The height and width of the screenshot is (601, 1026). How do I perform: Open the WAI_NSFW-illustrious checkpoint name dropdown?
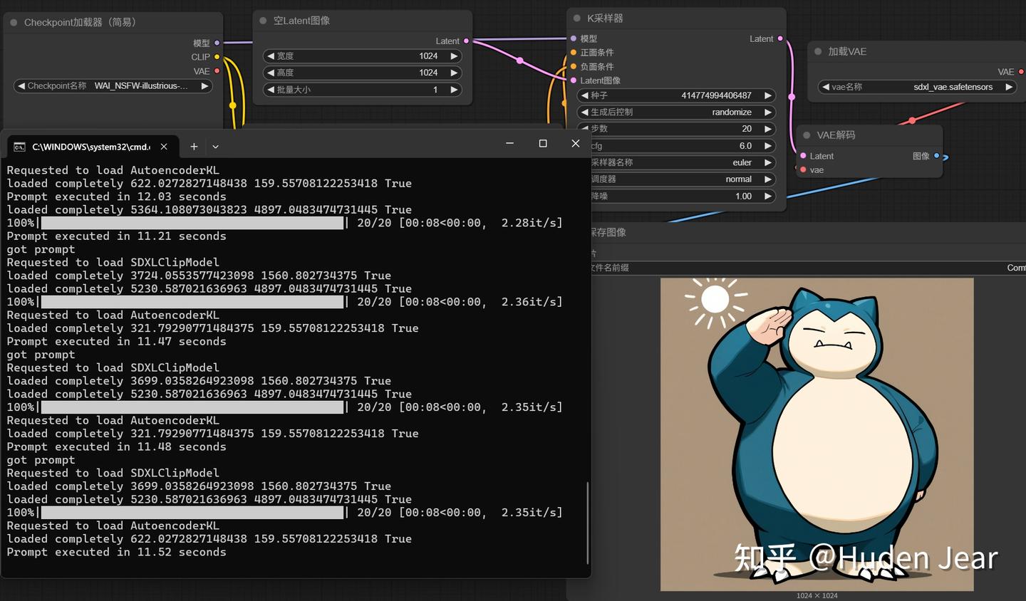(113, 86)
